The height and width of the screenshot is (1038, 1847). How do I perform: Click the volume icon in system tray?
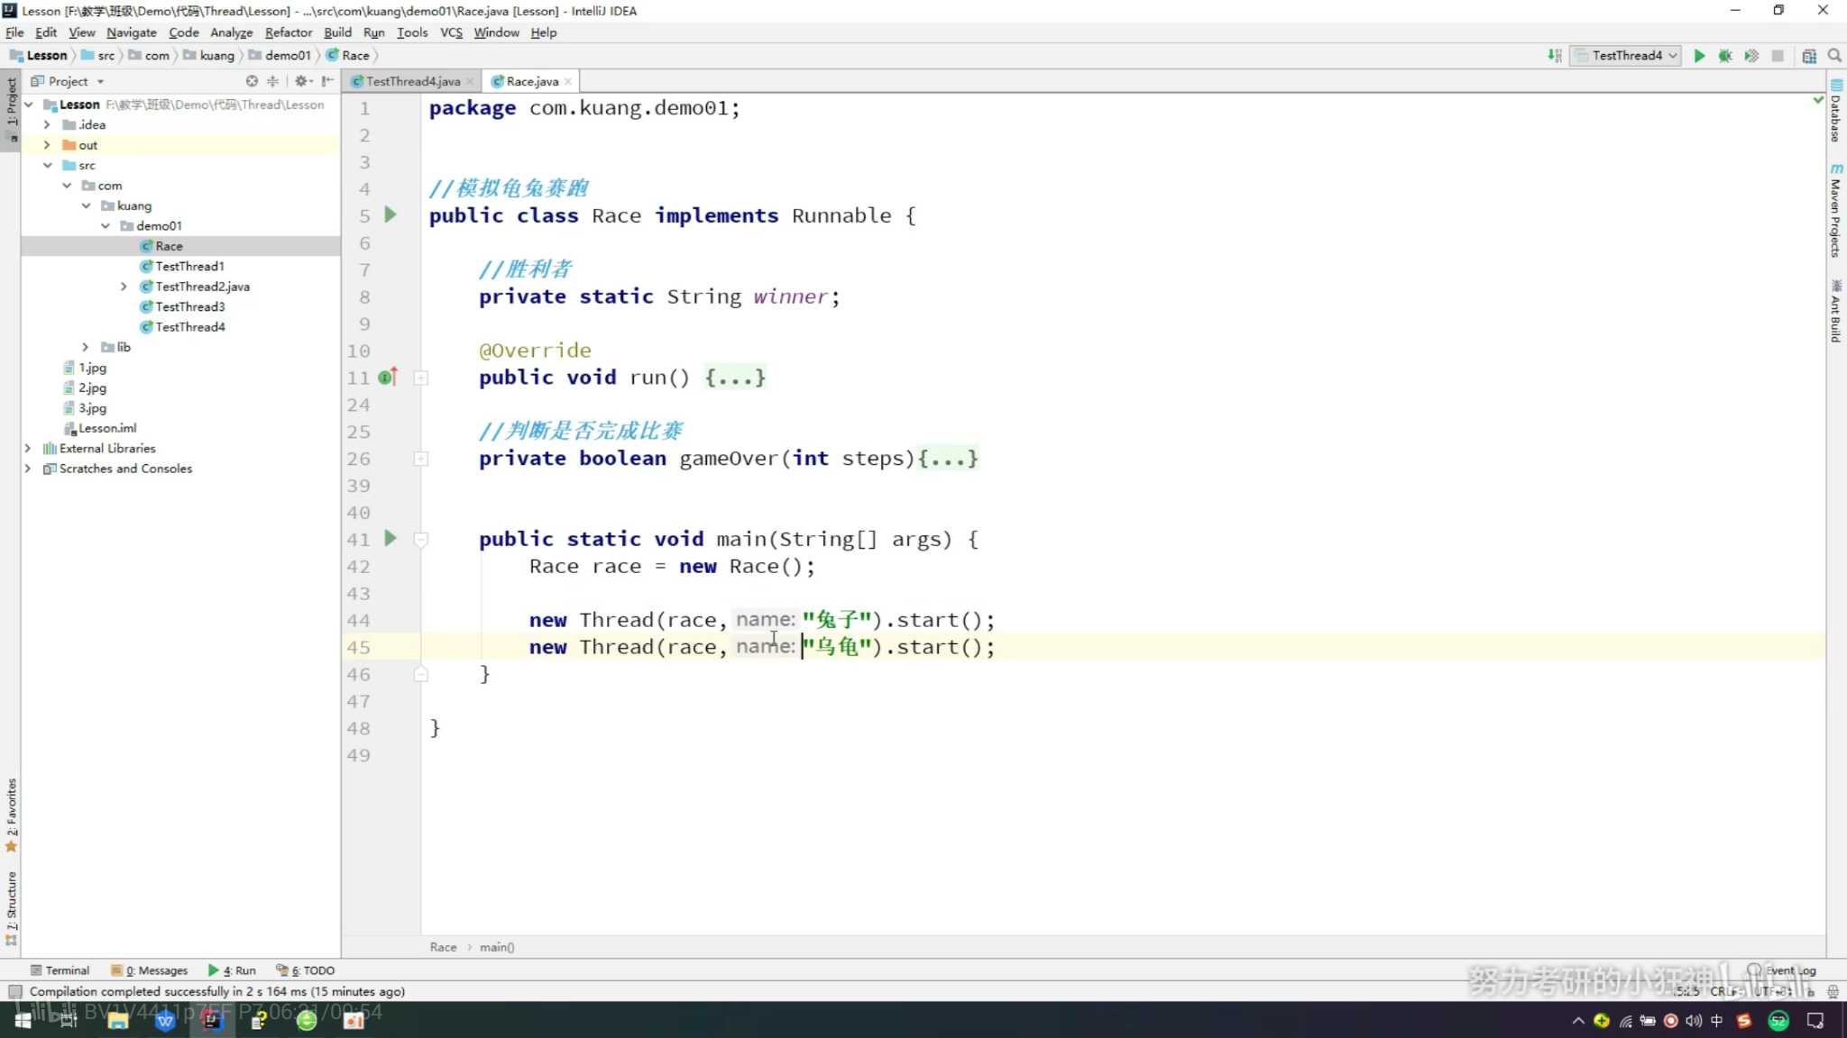tap(1694, 1020)
